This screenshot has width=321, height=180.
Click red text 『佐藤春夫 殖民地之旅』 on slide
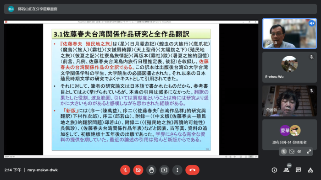[x=86, y=44]
